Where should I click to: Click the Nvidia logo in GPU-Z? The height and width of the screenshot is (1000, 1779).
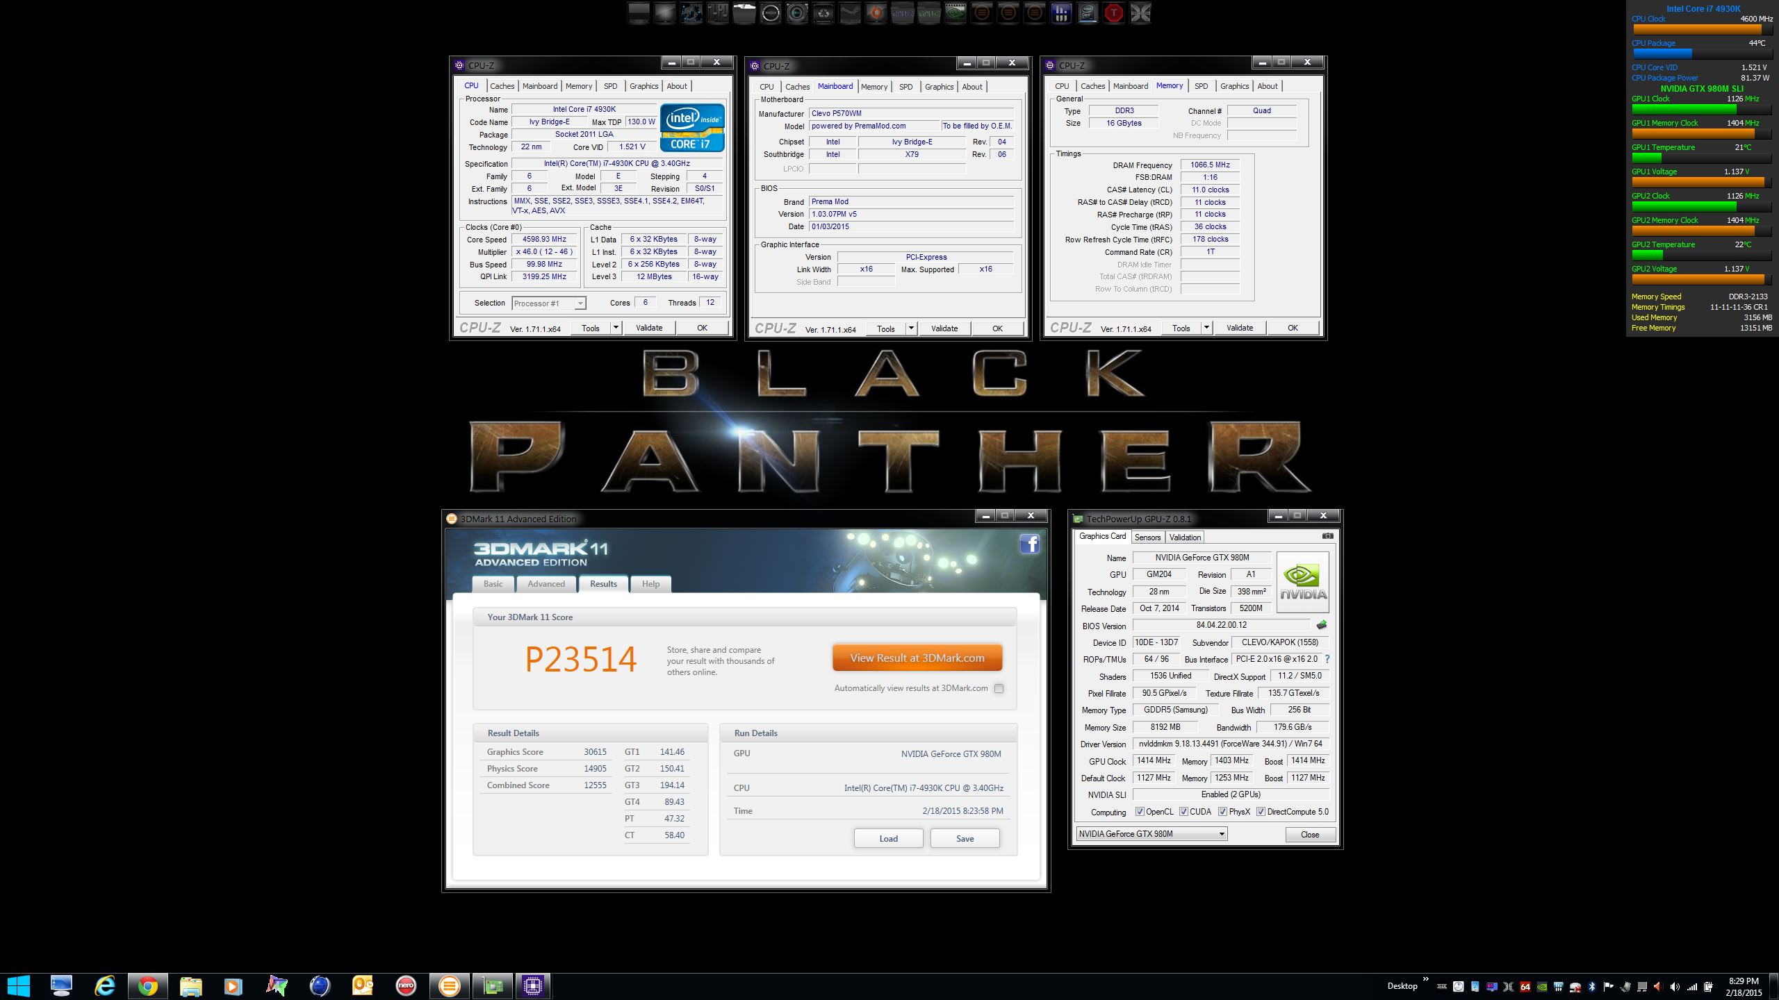click(1303, 582)
